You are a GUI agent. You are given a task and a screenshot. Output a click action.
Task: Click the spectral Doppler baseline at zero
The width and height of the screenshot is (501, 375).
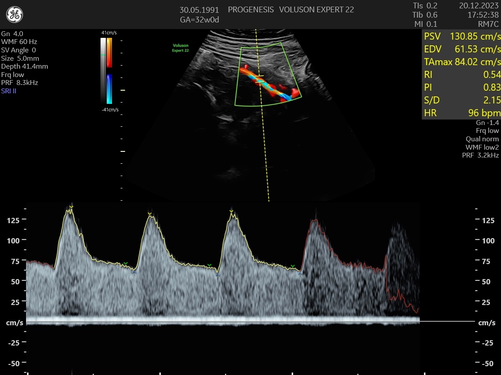221,321
